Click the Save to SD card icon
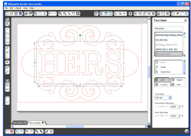Screen dimensions: 191x136 point(20,13)
